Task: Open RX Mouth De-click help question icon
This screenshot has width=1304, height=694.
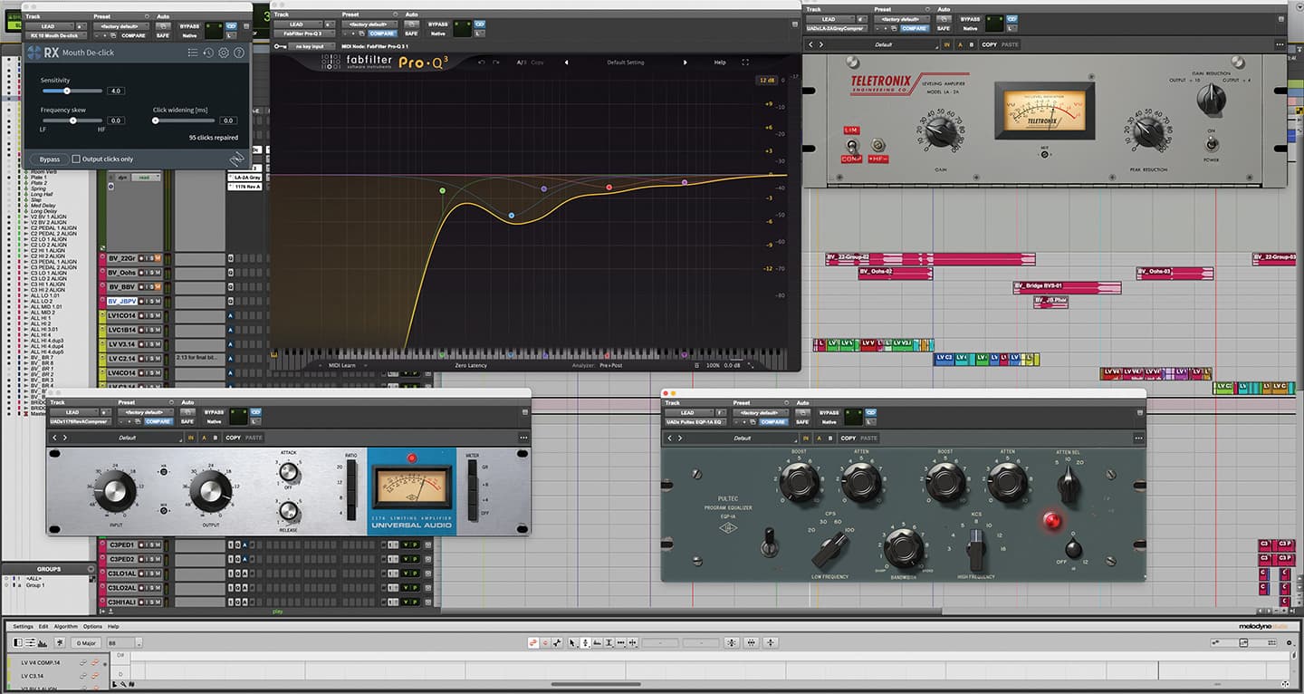Action: 239,53
